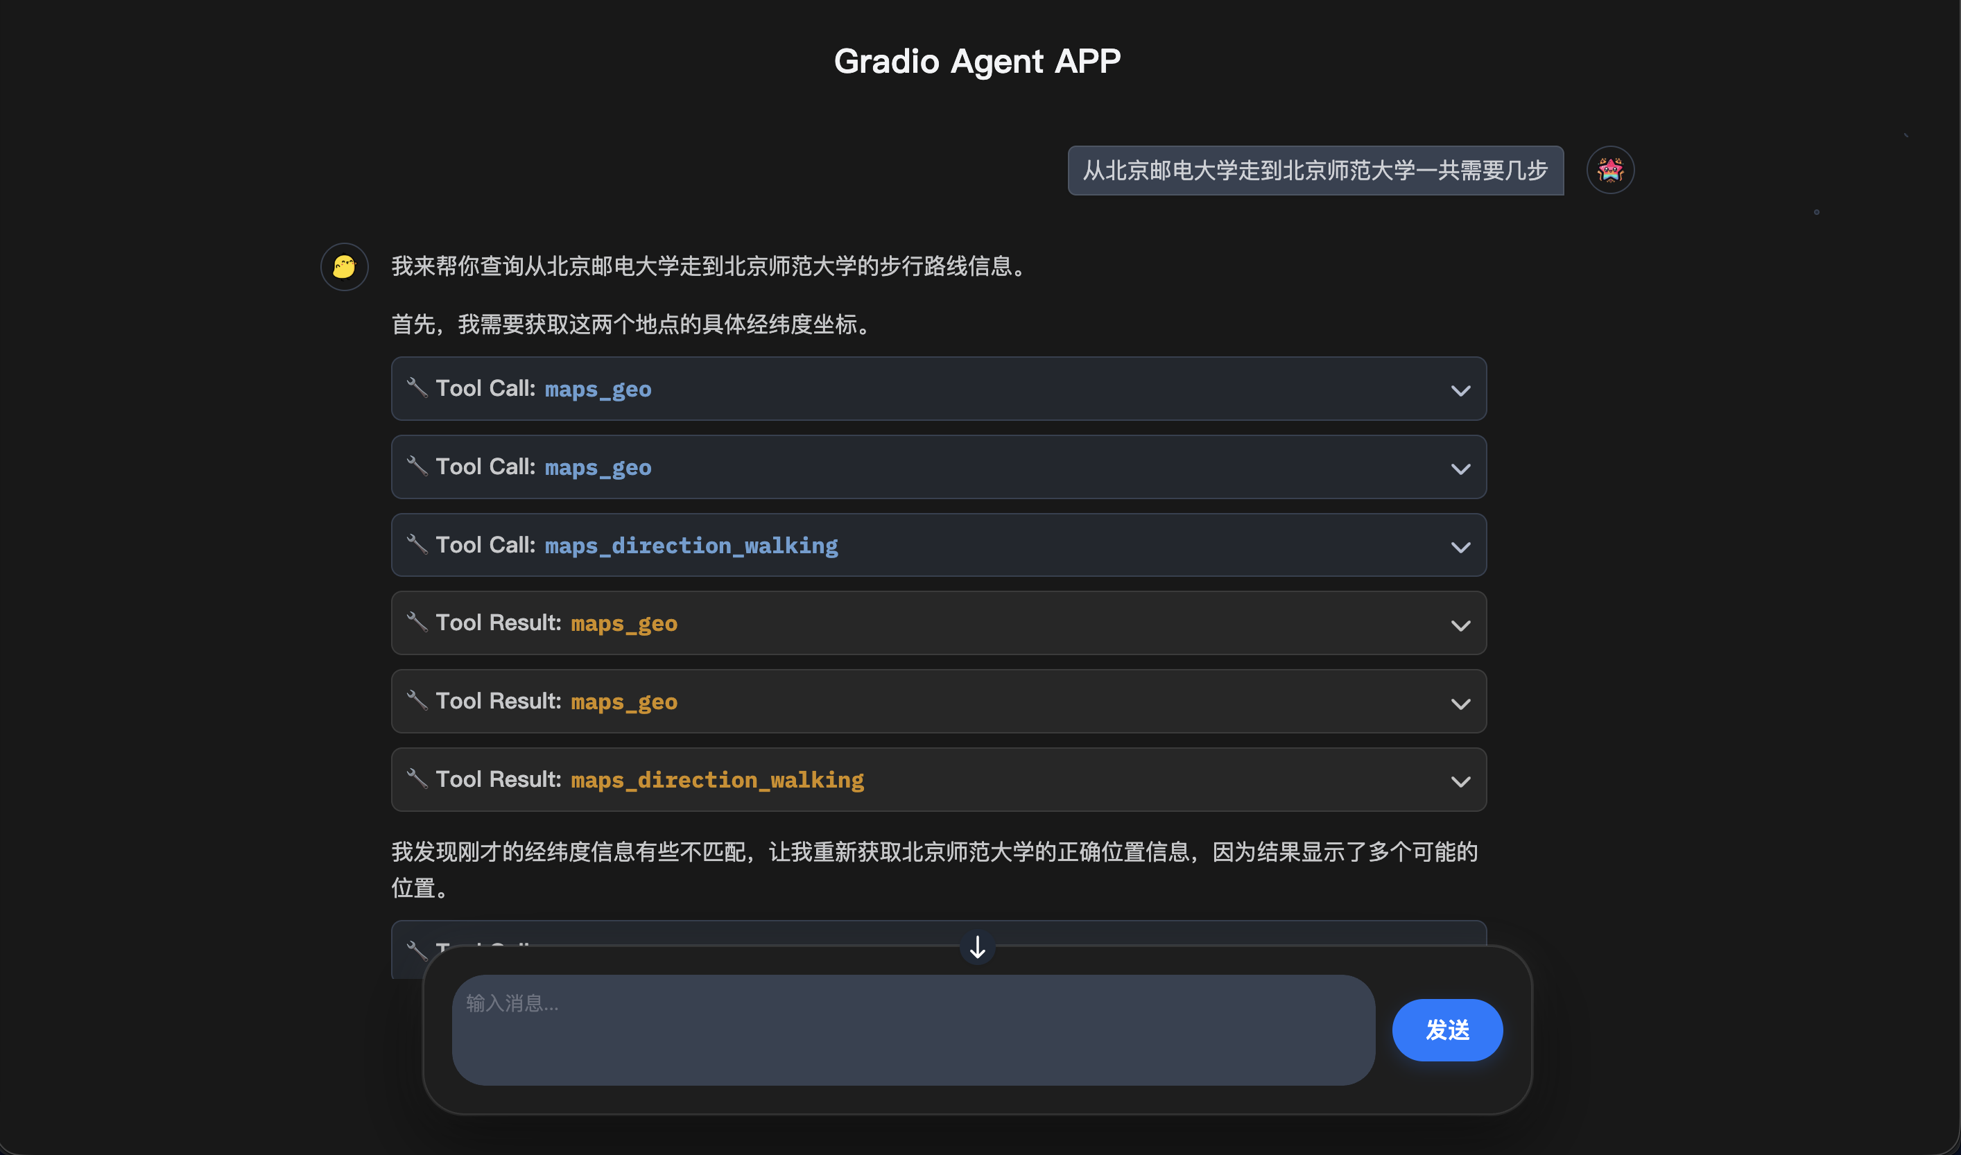The width and height of the screenshot is (1961, 1155).
Task: Click wrench icon of partially hidden bottom Tool Call
Action: point(417,950)
